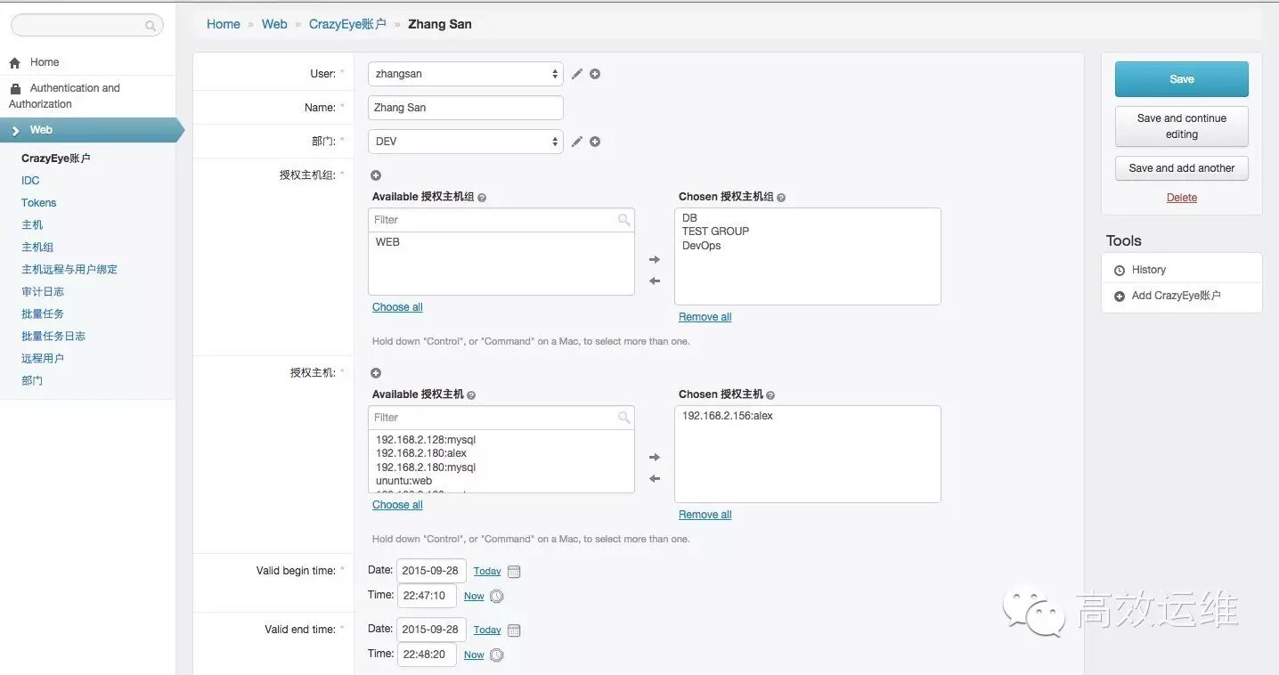Click the plus icon under 授权主机组 label

(x=376, y=175)
